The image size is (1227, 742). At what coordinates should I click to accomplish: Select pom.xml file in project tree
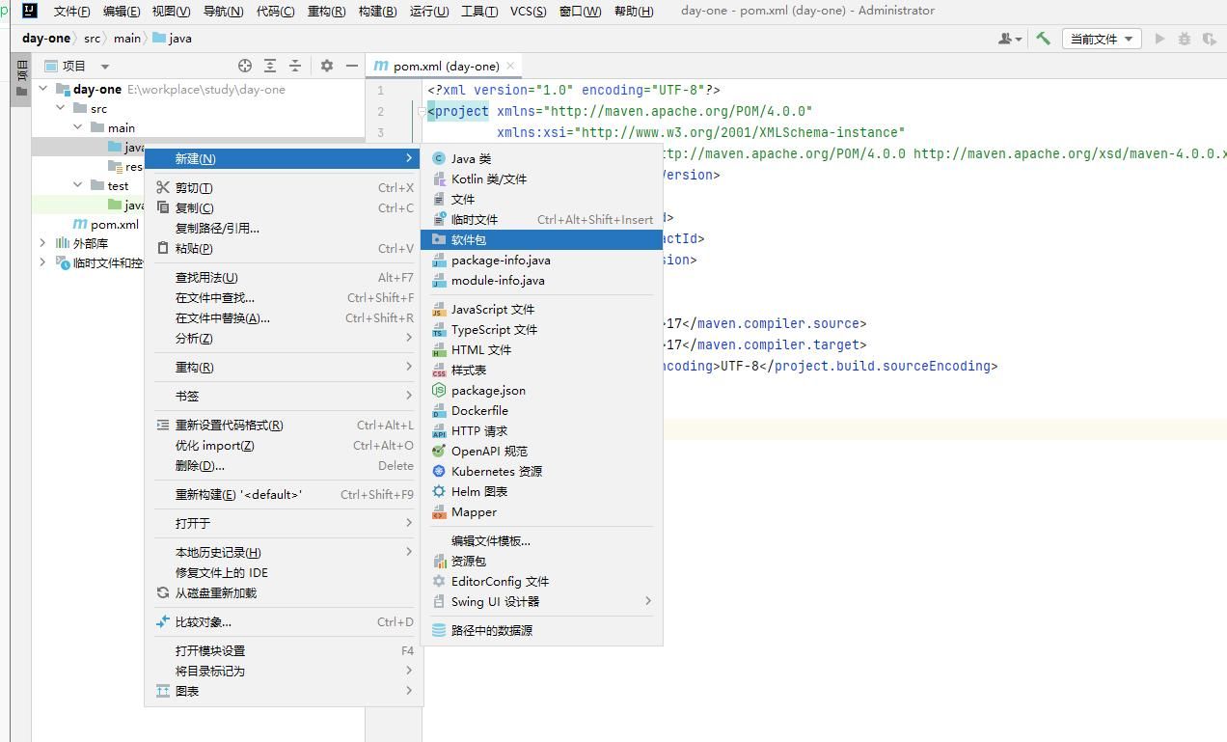click(x=114, y=224)
